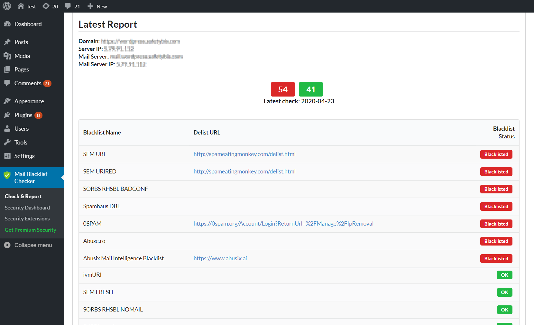The image size is (534, 325).
Task: Open SEM URI delist link
Action: pyautogui.click(x=244, y=154)
